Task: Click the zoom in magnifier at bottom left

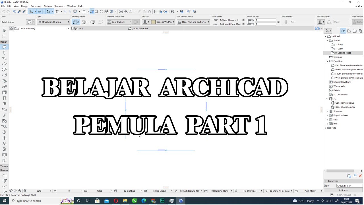Action: coord(20,191)
